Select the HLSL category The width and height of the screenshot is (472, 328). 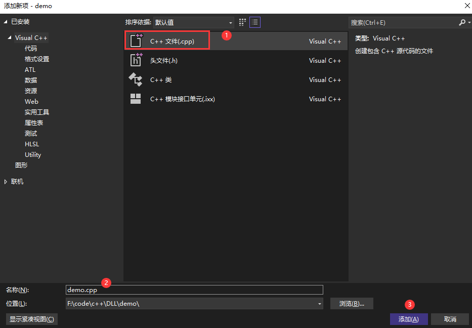[32, 144]
